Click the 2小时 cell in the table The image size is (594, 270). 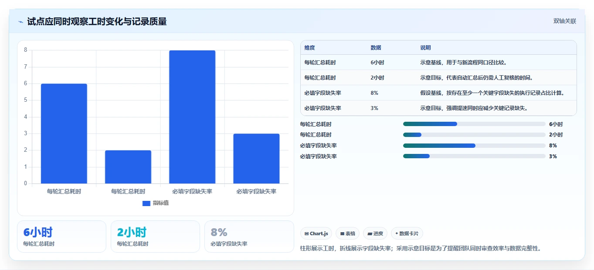(377, 78)
